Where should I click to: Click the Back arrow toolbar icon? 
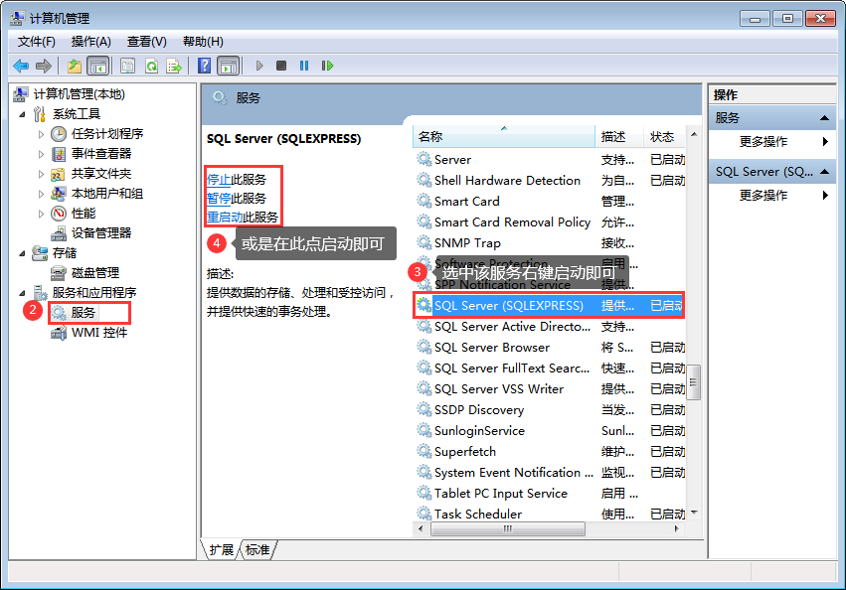click(21, 66)
